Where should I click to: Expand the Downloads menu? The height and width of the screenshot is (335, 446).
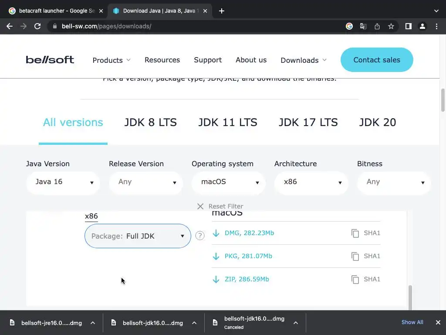304,60
